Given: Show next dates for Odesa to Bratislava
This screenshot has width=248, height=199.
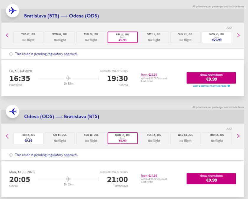Looking at the screenshot, I should [238, 136].
